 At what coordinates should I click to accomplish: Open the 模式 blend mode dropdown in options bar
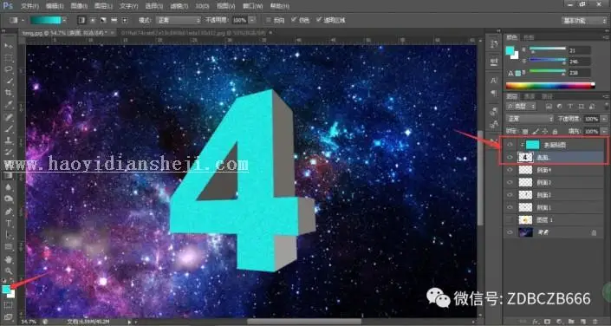(179, 20)
